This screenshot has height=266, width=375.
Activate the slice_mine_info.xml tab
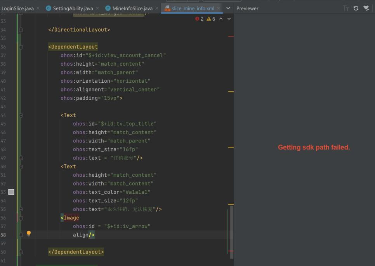click(x=193, y=9)
